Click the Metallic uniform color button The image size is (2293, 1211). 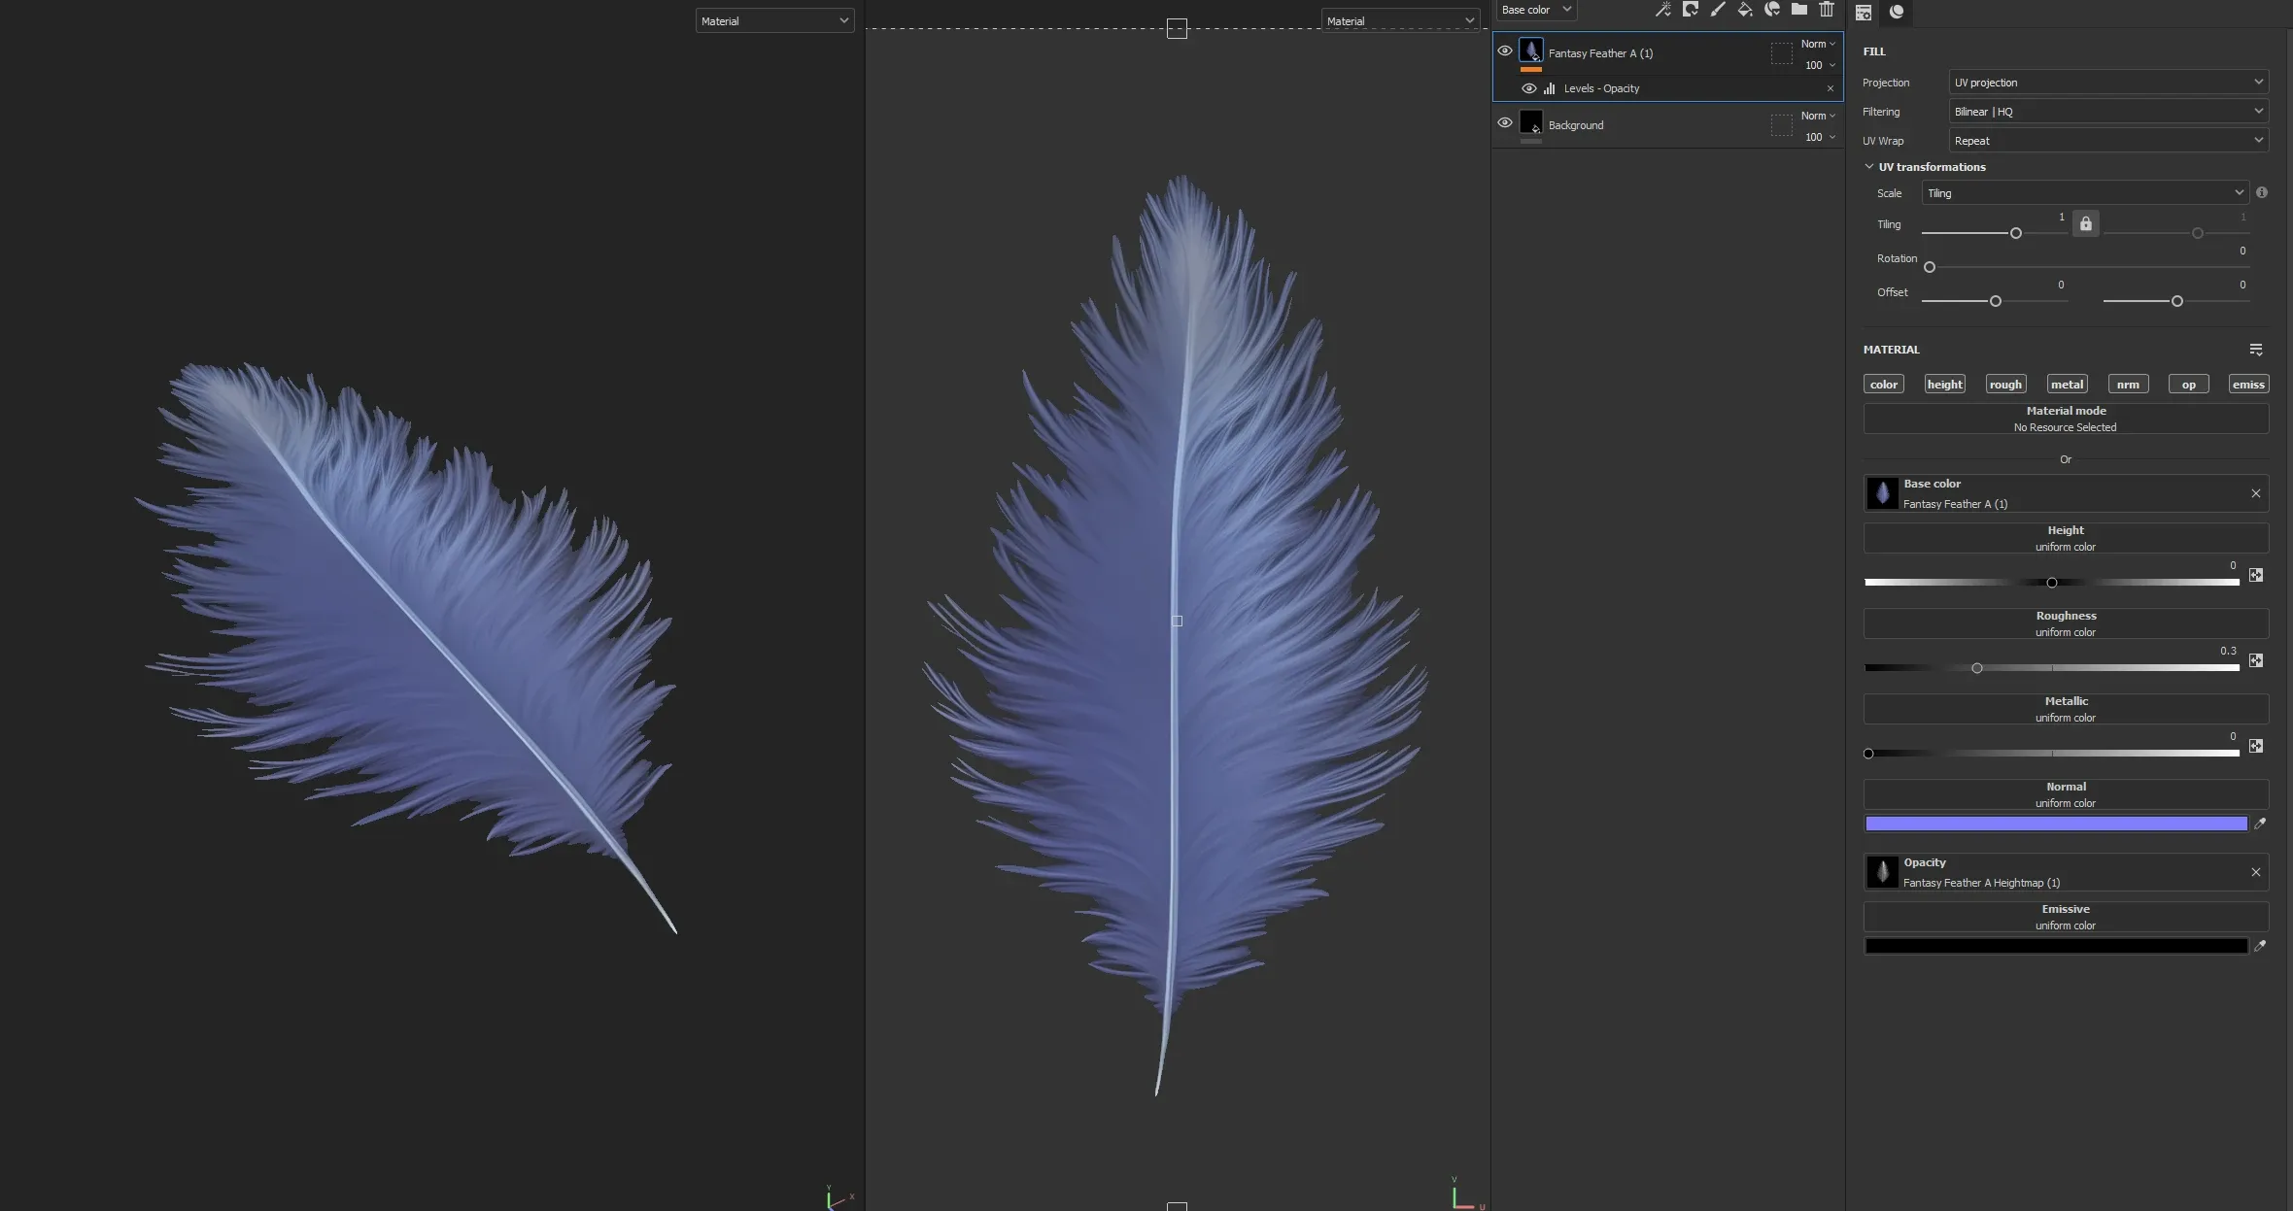[x=2066, y=709]
